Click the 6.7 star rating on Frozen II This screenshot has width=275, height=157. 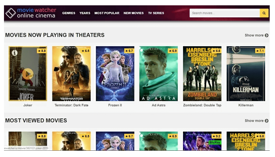coord(129,51)
